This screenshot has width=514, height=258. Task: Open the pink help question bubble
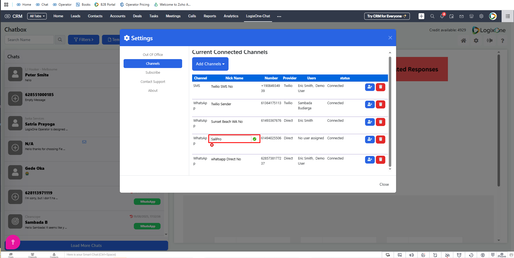pos(13,242)
